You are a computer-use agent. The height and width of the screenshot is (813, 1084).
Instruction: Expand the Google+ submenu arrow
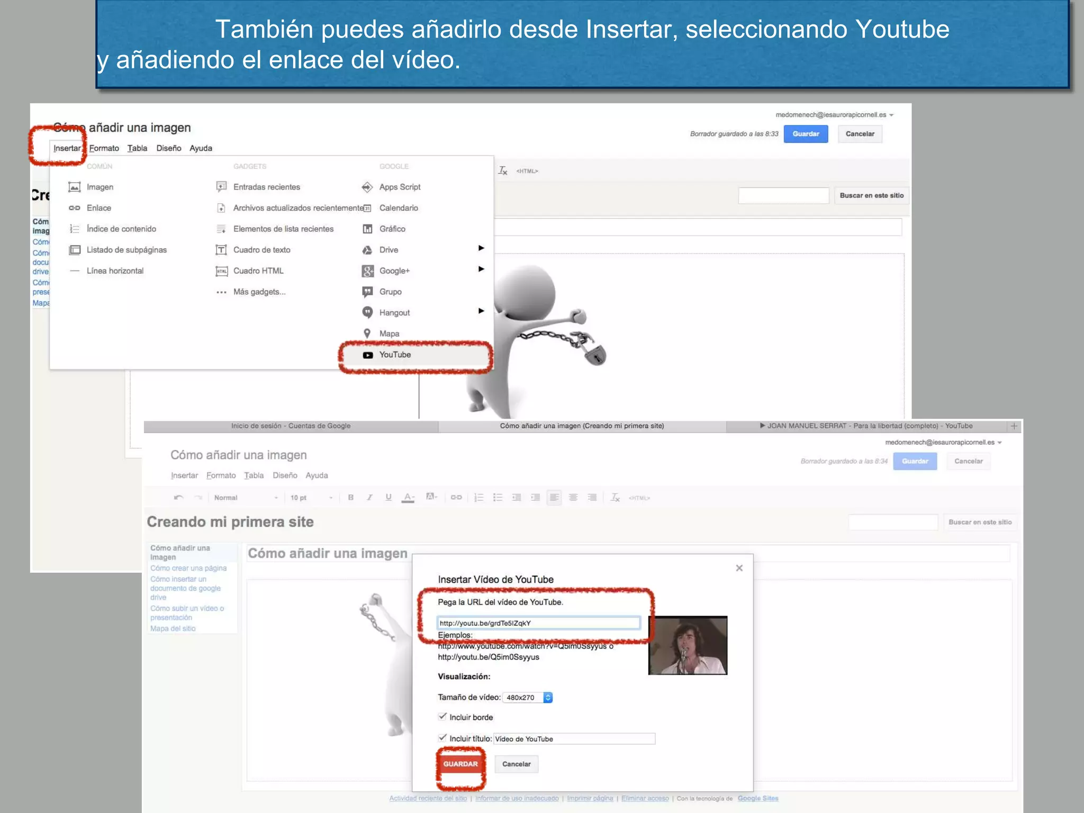(481, 269)
